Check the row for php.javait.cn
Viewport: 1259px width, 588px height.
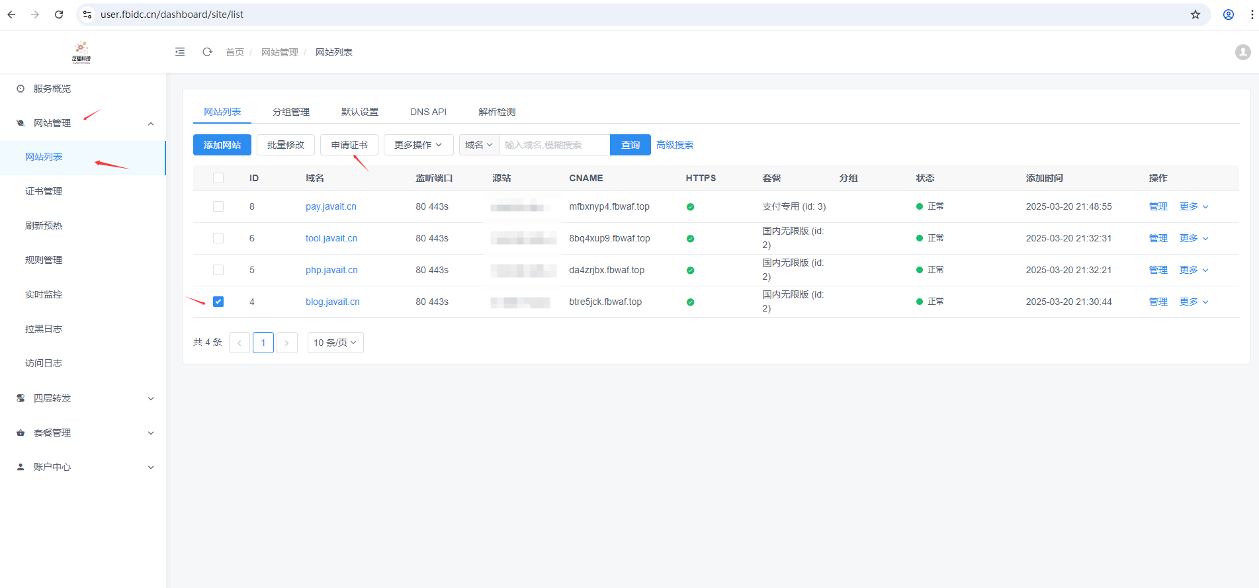point(218,270)
